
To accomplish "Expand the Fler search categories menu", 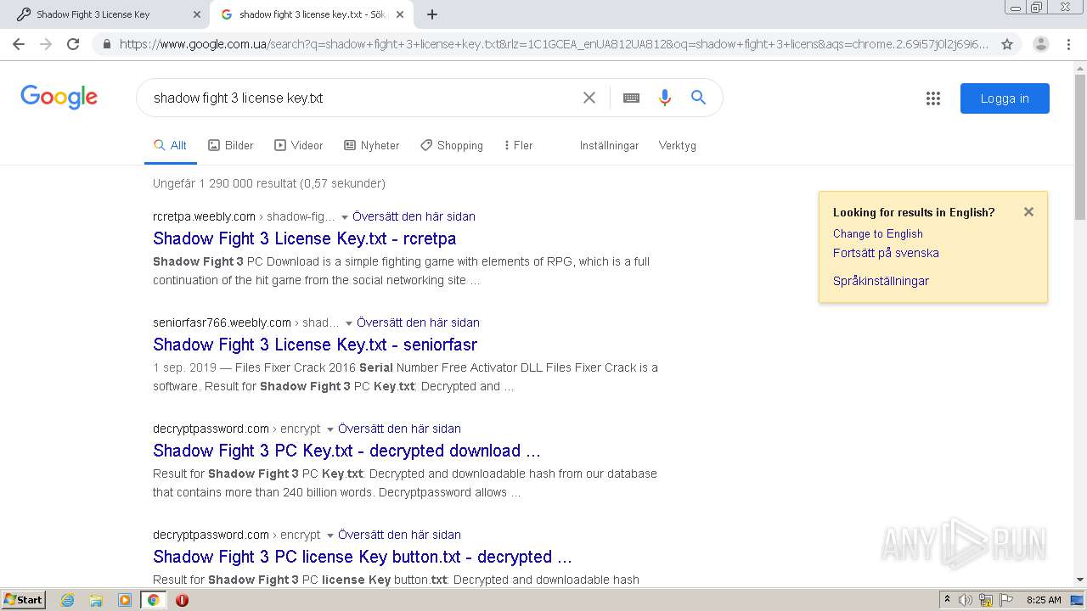I will pyautogui.click(x=518, y=145).
